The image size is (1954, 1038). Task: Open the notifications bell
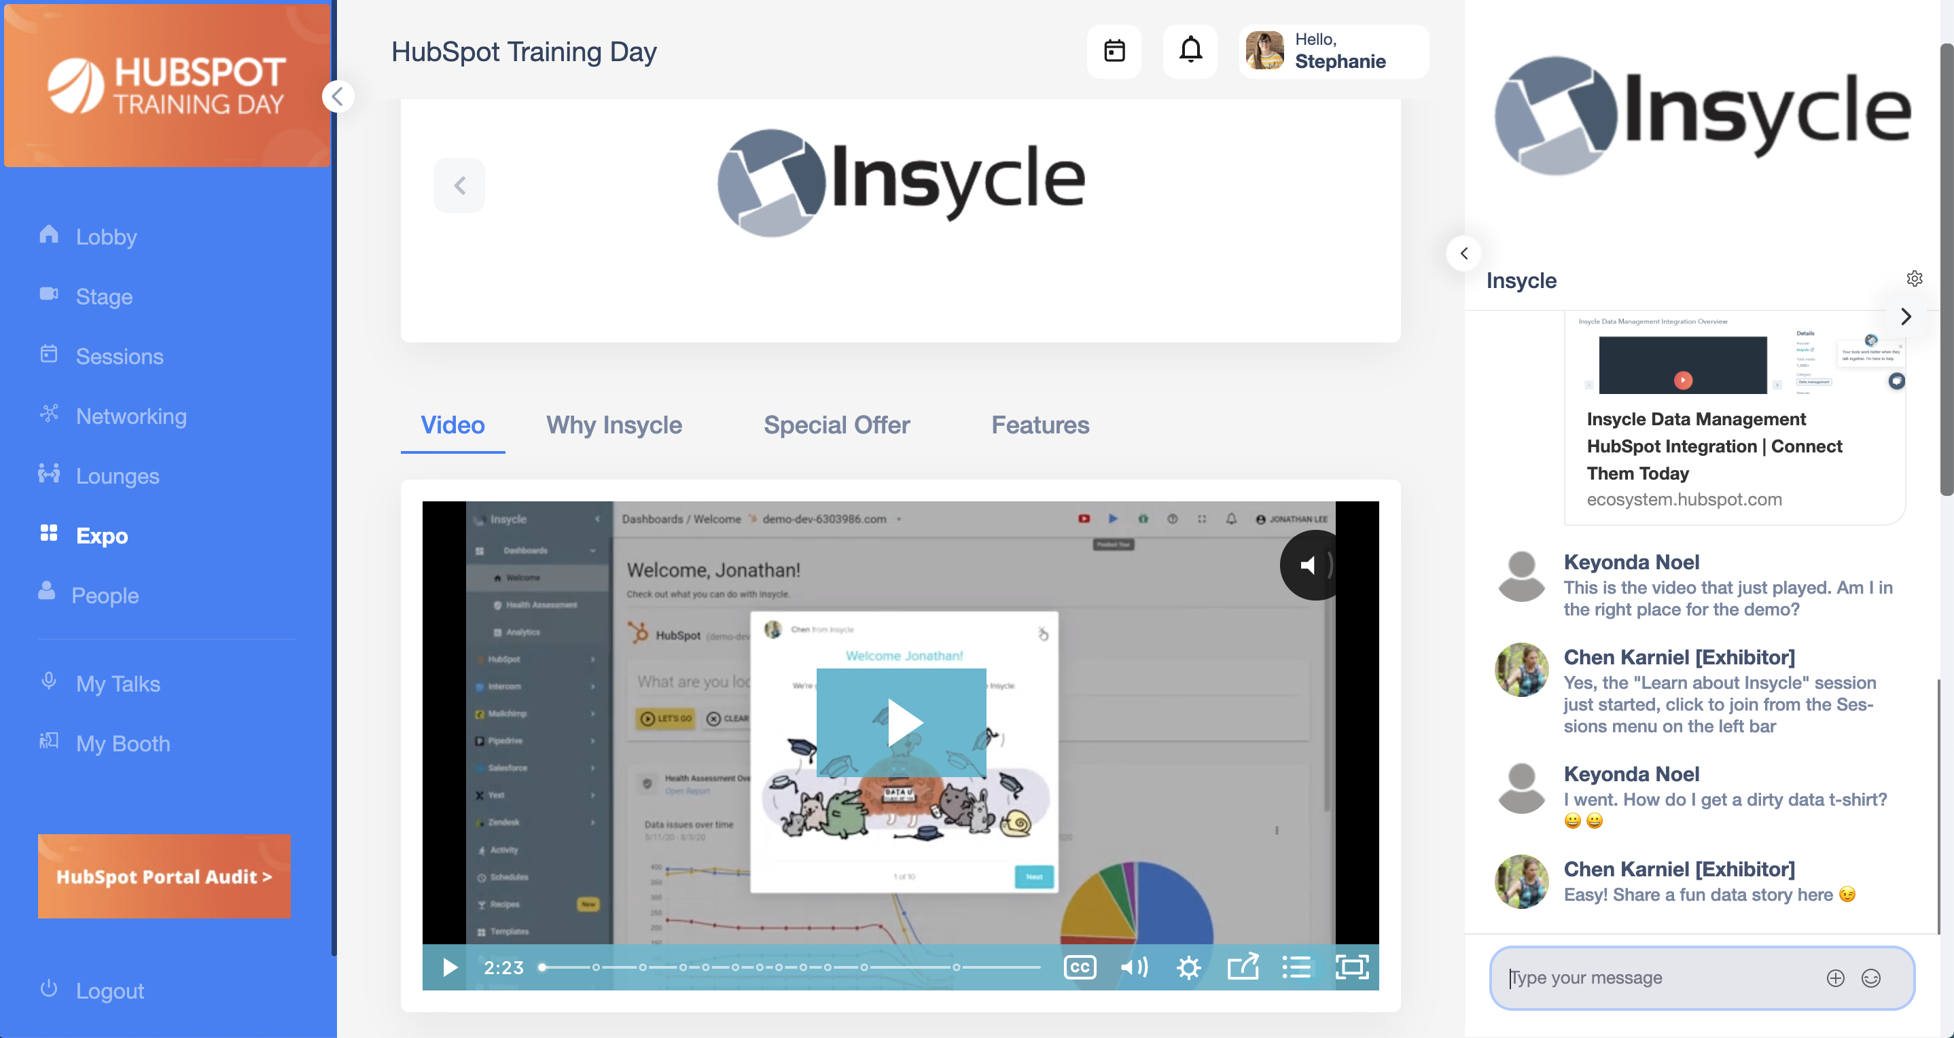point(1190,51)
